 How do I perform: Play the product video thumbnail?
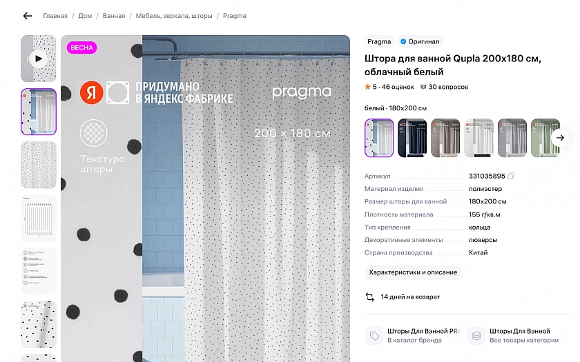39,59
